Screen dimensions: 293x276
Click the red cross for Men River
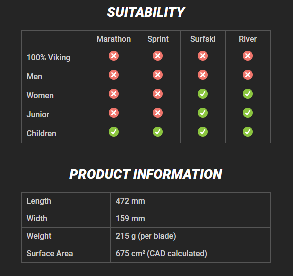pyautogui.click(x=248, y=75)
